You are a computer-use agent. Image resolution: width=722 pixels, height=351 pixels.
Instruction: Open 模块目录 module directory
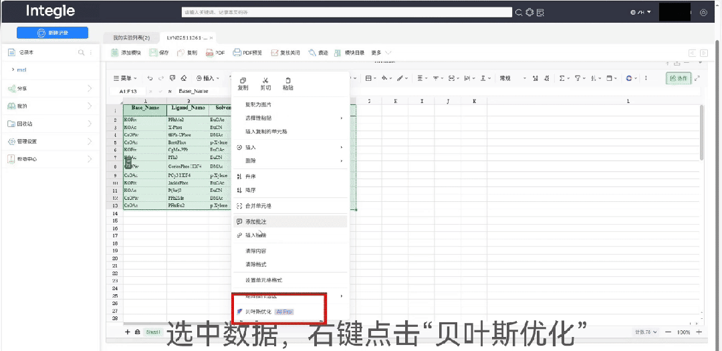(350, 53)
